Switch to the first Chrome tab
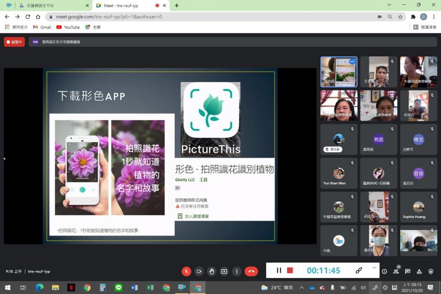The height and width of the screenshot is (294, 441). (x=53, y=6)
